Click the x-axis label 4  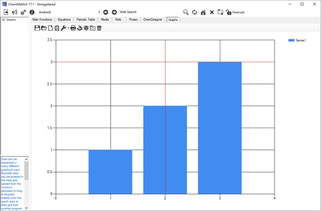[x=274, y=198]
